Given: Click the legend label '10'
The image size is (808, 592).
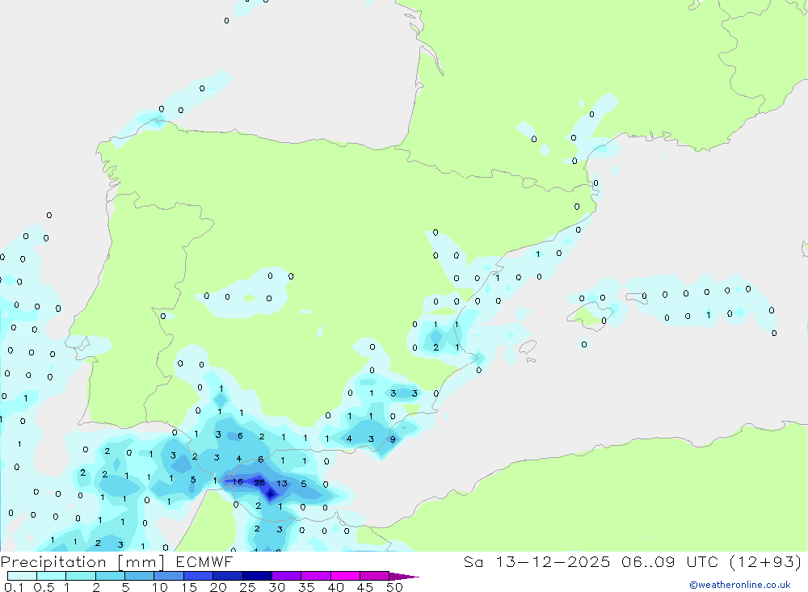Looking at the screenshot, I should tap(160, 587).
